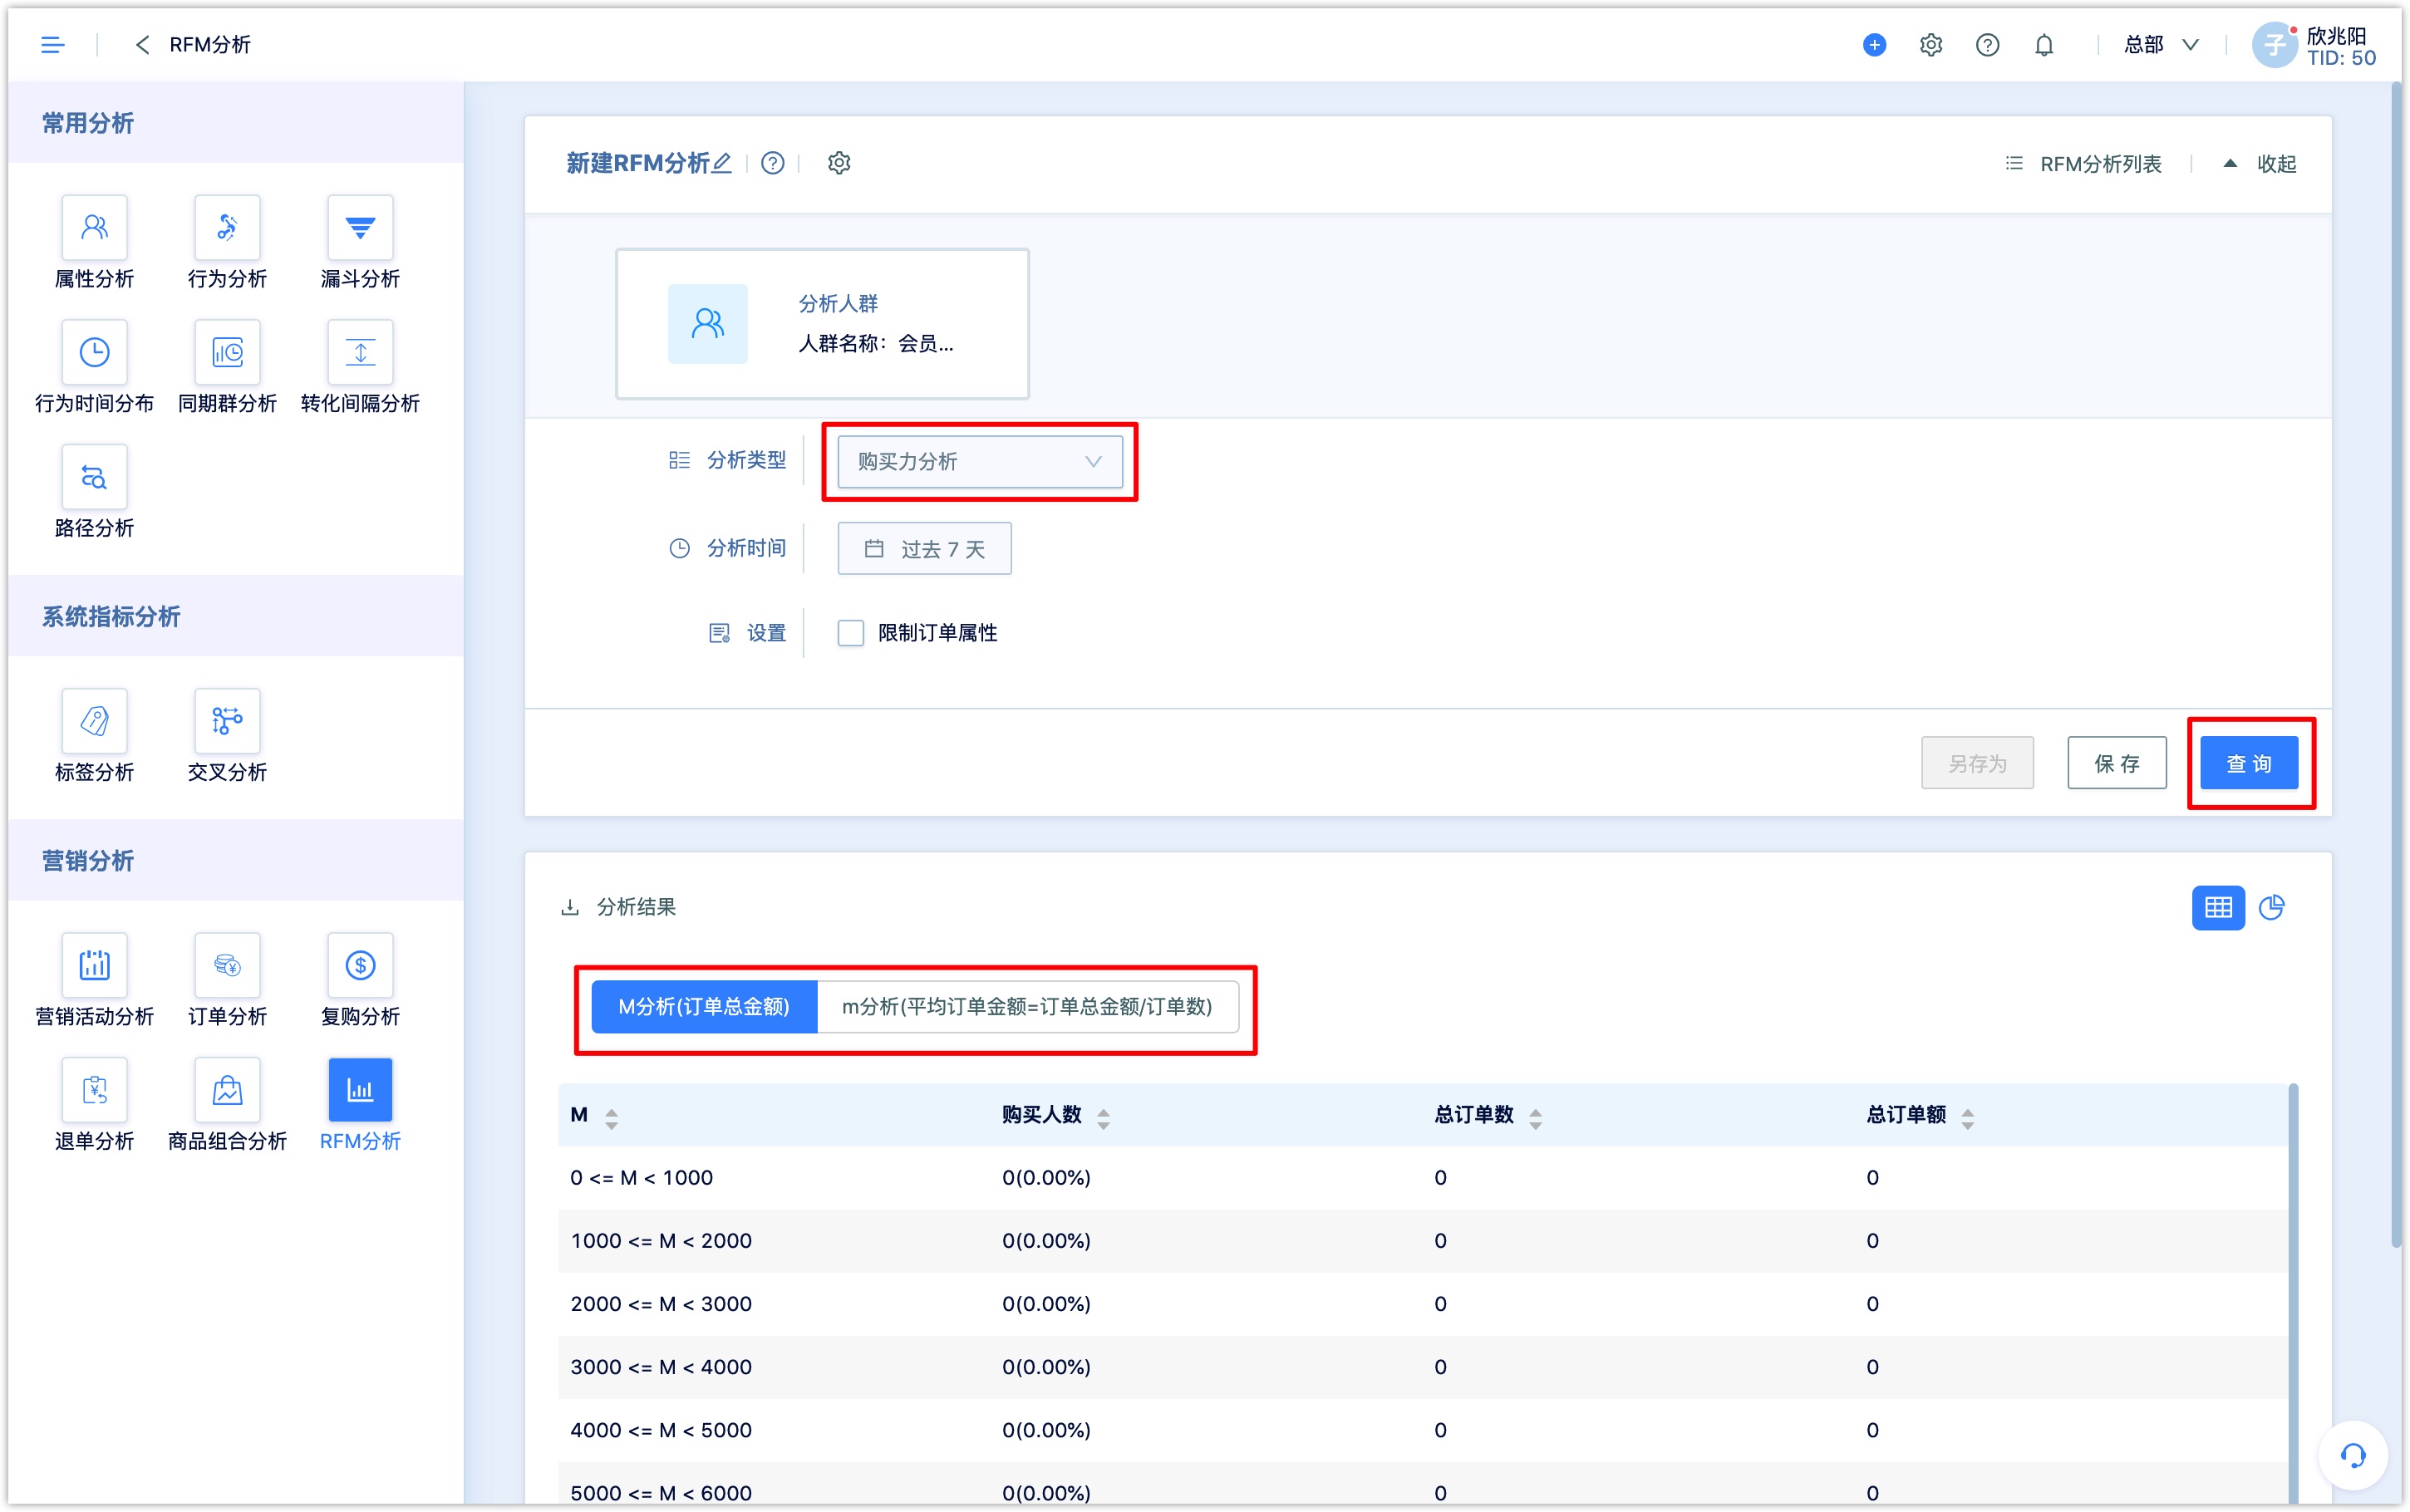Sort by 总订单数 column
Viewport: 2410px width, 1512px height.
coord(1535,1118)
